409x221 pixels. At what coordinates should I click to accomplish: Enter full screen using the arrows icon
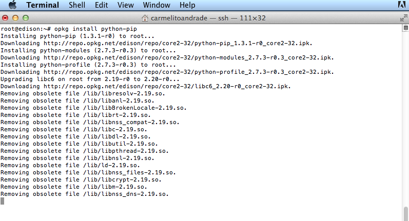click(x=403, y=17)
